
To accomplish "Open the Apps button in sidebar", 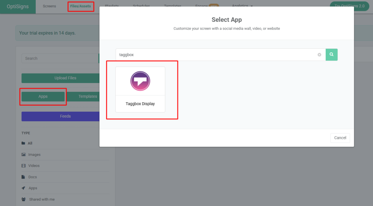I will [43, 96].
